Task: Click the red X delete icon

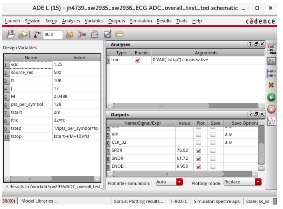Action: 271,85
